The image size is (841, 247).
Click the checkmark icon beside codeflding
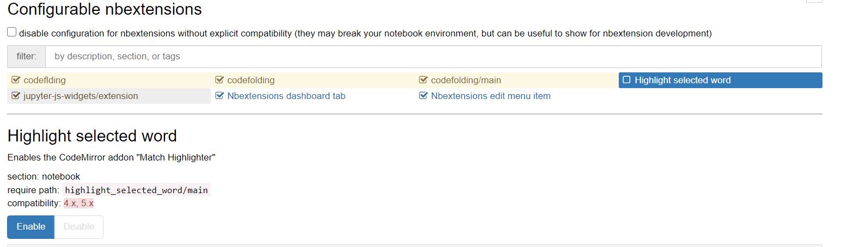click(x=16, y=81)
